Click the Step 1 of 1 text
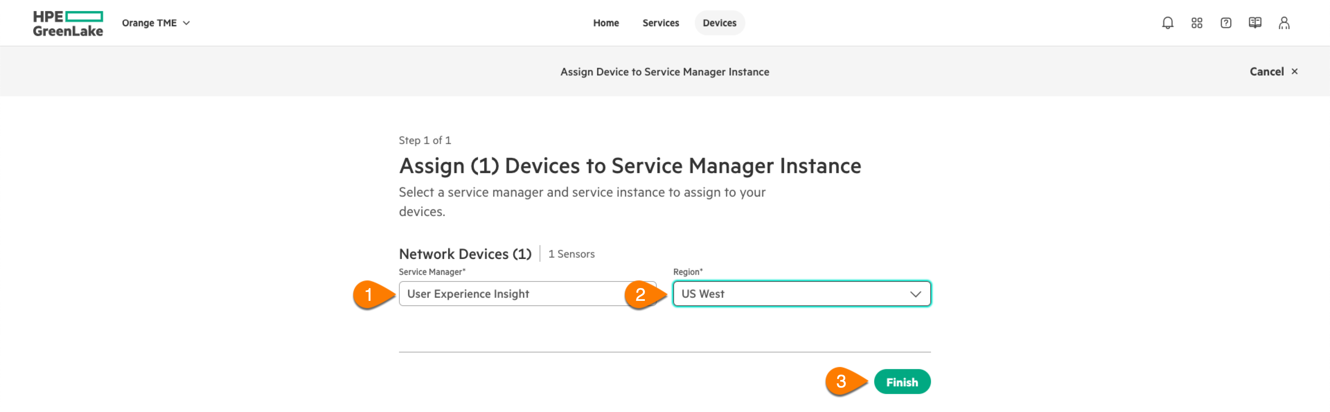Viewport: 1330px width, 412px height. tap(424, 140)
